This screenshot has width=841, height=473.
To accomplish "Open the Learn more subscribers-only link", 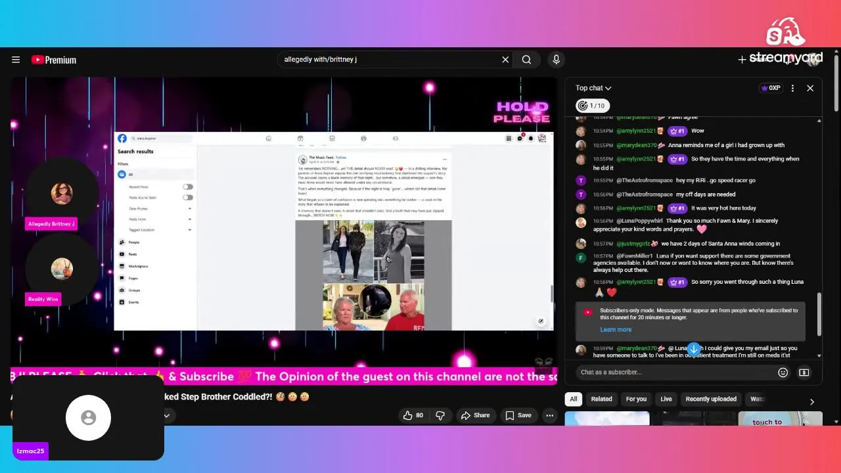I will [x=616, y=330].
